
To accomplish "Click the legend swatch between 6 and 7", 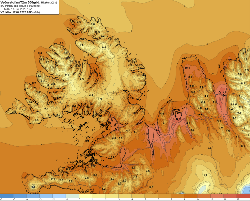I will click(x=164, y=196).
